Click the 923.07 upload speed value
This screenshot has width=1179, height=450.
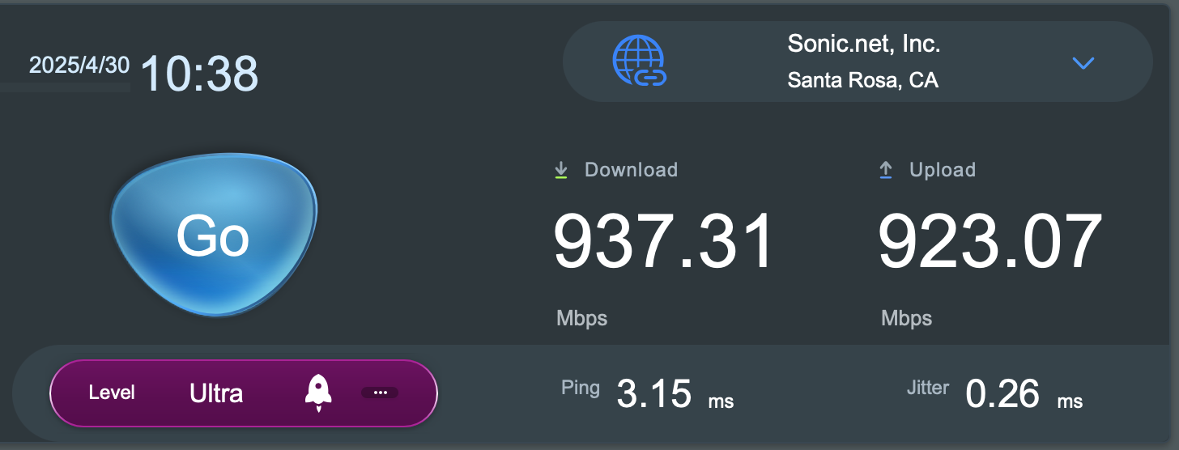pyautogui.click(x=990, y=241)
